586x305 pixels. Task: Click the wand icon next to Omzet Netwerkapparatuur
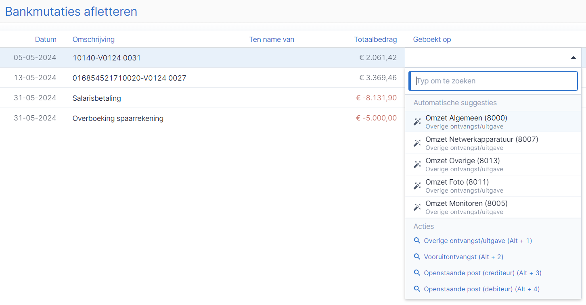click(x=417, y=143)
